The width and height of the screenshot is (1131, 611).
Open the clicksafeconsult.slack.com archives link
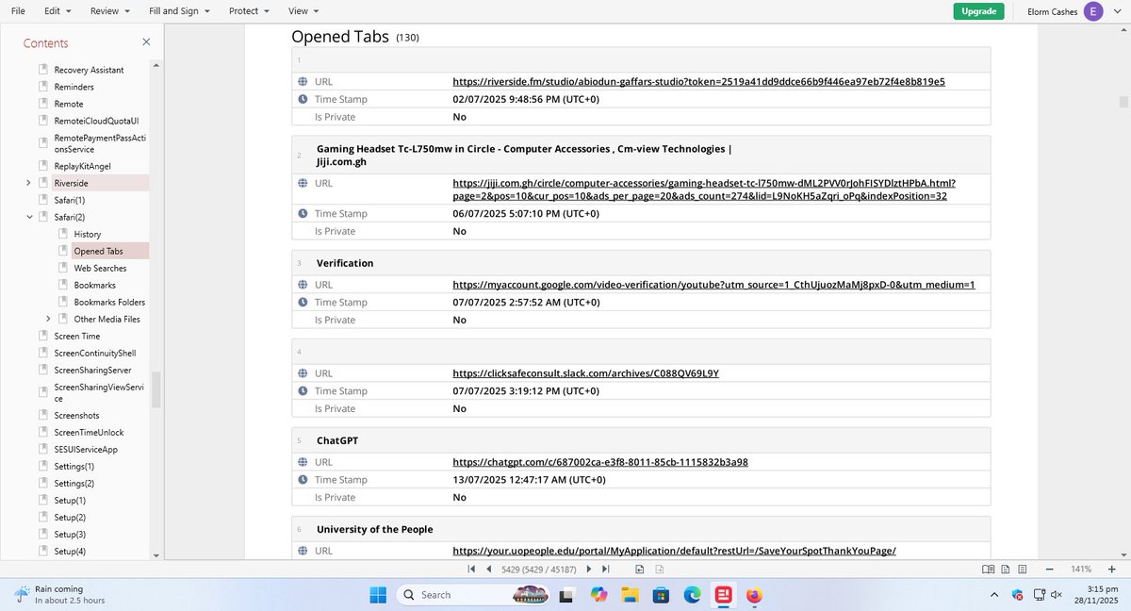click(585, 373)
